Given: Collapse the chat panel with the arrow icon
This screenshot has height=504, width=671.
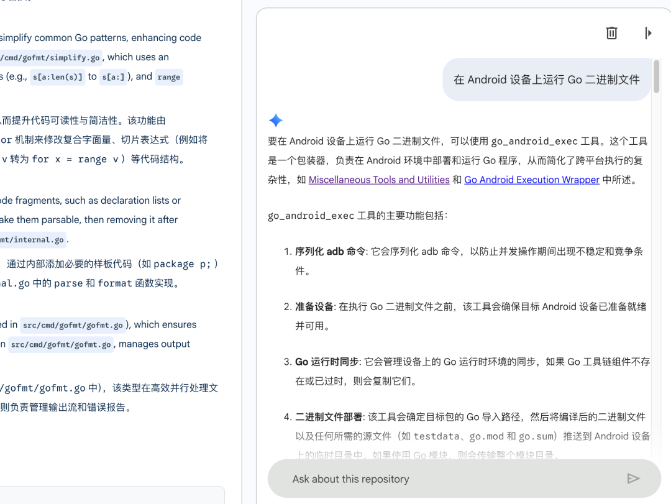Looking at the screenshot, I should pyautogui.click(x=648, y=33).
